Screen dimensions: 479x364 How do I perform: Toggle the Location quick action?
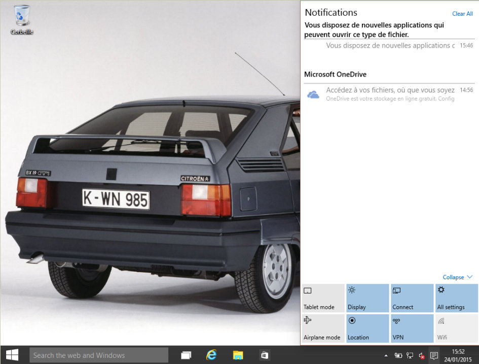[x=367, y=328]
